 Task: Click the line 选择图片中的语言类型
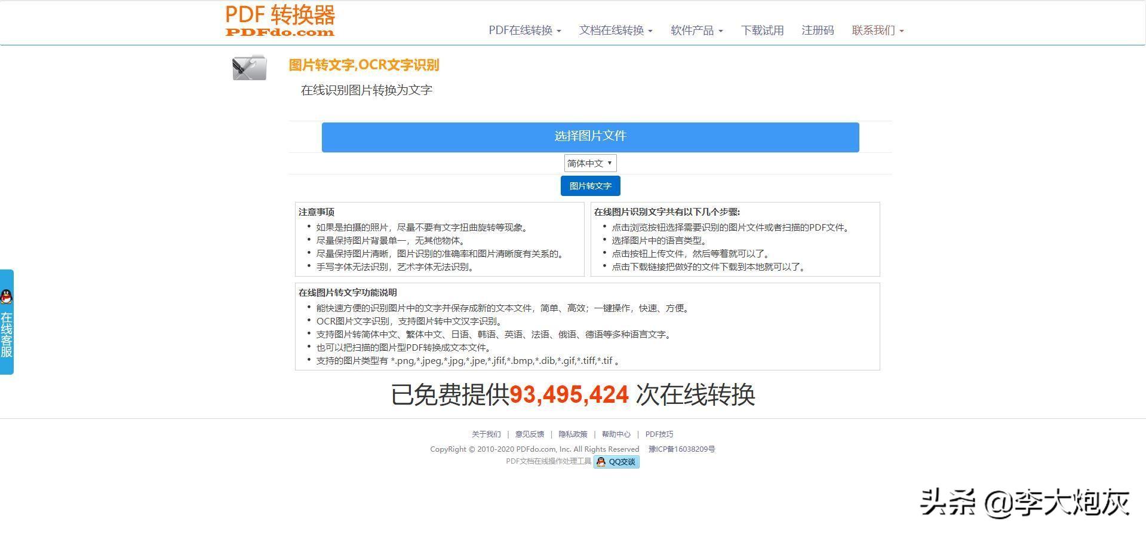click(x=660, y=241)
